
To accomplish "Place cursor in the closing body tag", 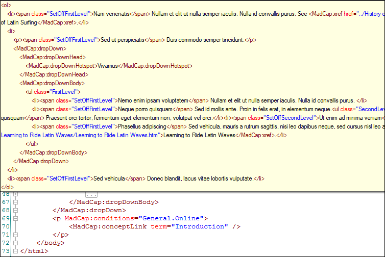I will pyautogui.click(x=51, y=243).
